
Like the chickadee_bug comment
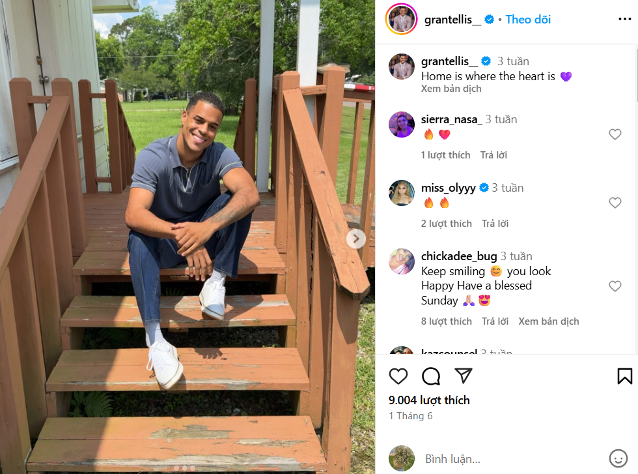(615, 286)
